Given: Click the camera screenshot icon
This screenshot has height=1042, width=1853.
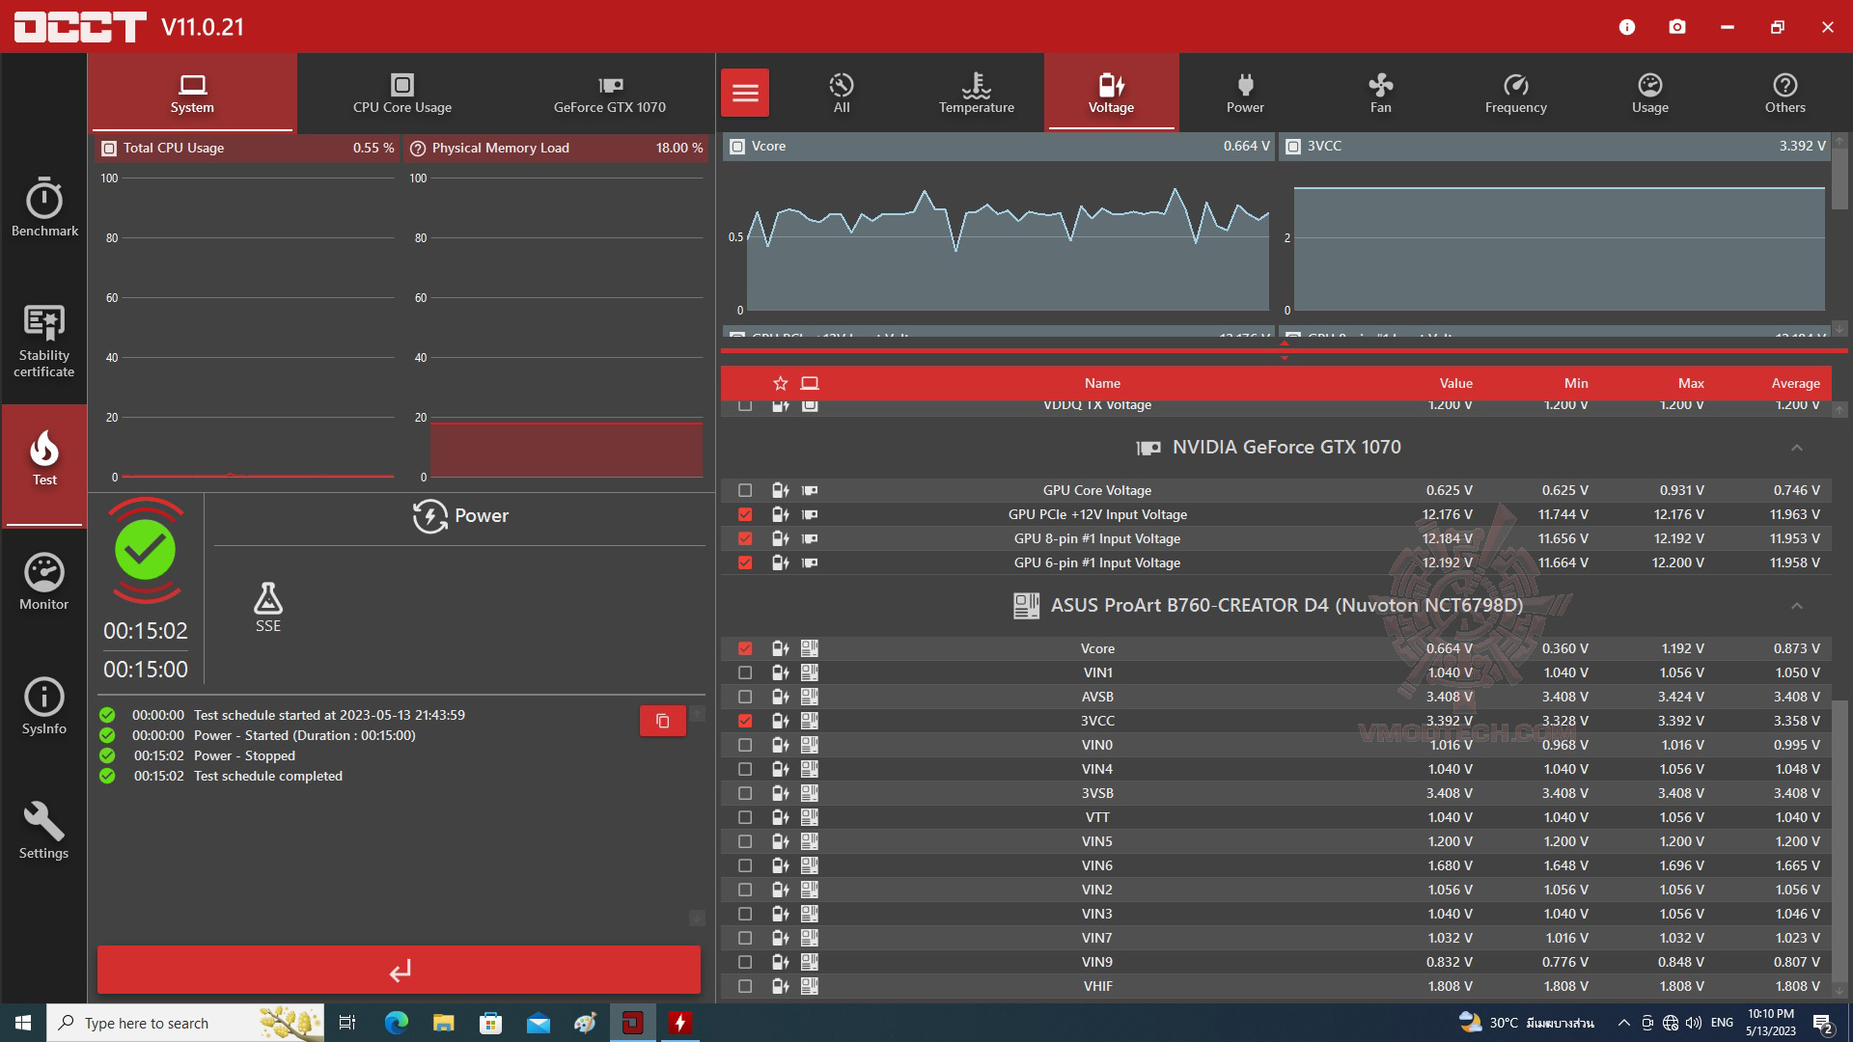Looking at the screenshot, I should (1677, 27).
